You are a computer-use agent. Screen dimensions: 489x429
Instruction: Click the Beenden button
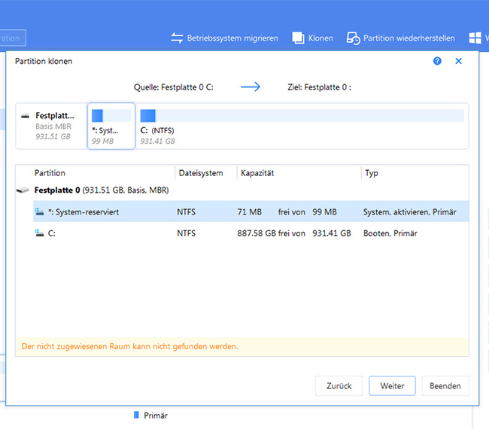(x=445, y=386)
